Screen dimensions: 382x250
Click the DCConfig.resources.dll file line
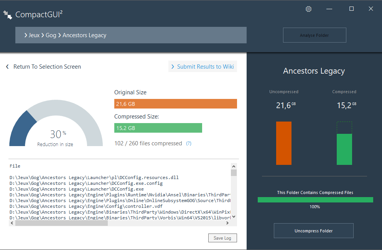[94, 178]
